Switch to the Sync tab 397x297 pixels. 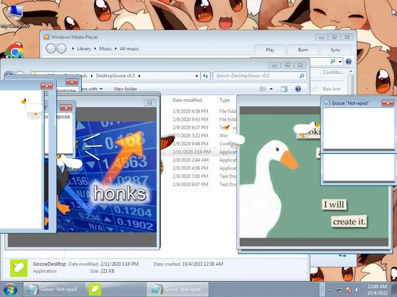(335, 50)
